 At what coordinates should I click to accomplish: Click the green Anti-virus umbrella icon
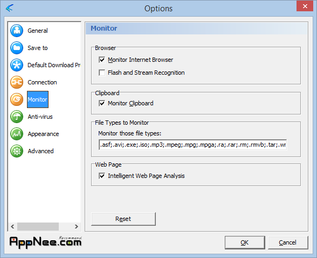pos(17,117)
